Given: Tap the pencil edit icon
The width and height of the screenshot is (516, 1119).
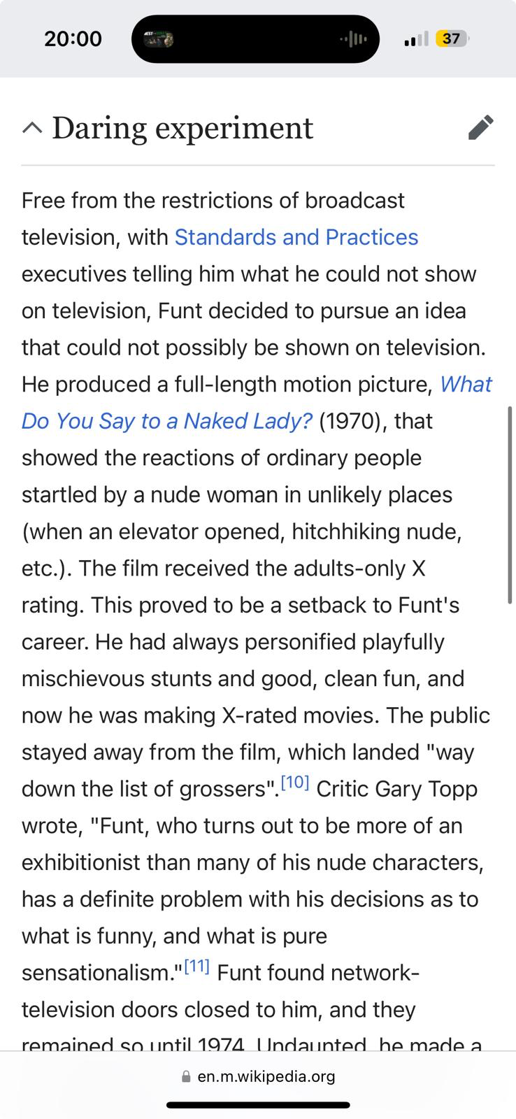Looking at the screenshot, I should 480,127.
